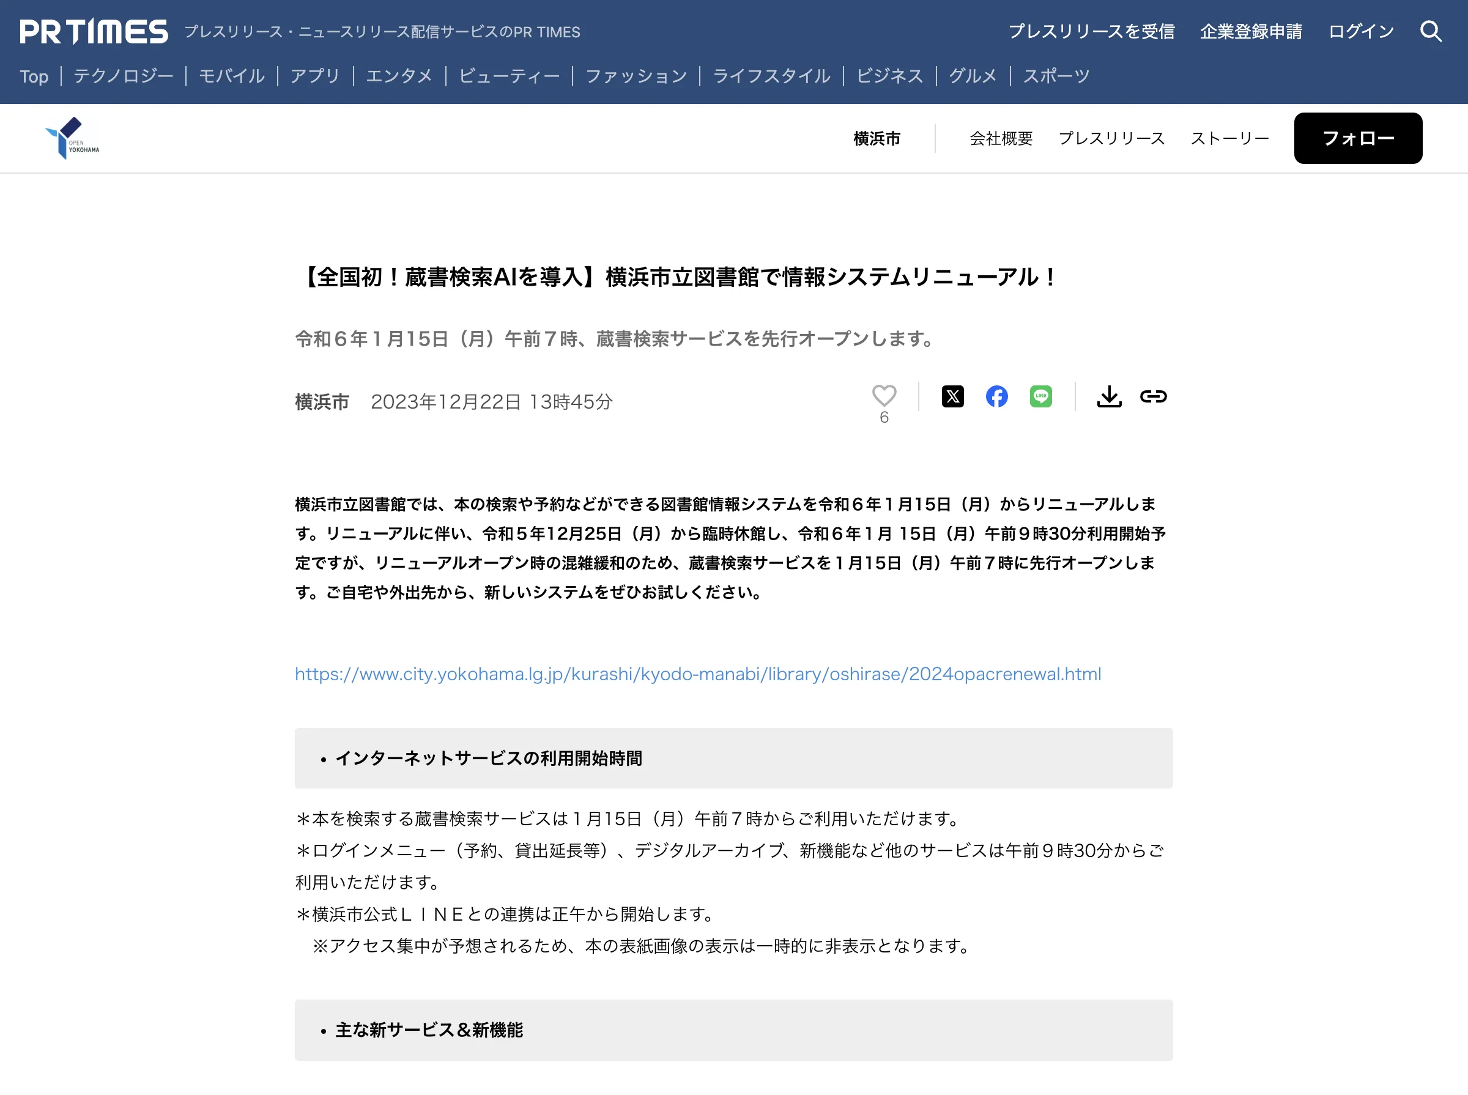The width and height of the screenshot is (1468, 1095).
Task: Click the 横浜市 company name in subheader
Action: pyautogui.click(x=876, y=138)
